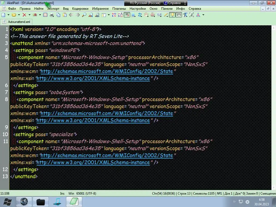Screen dimensions: 276x207
Task: Expand the arrow at the toolbar end
Action: click(203, 15)
